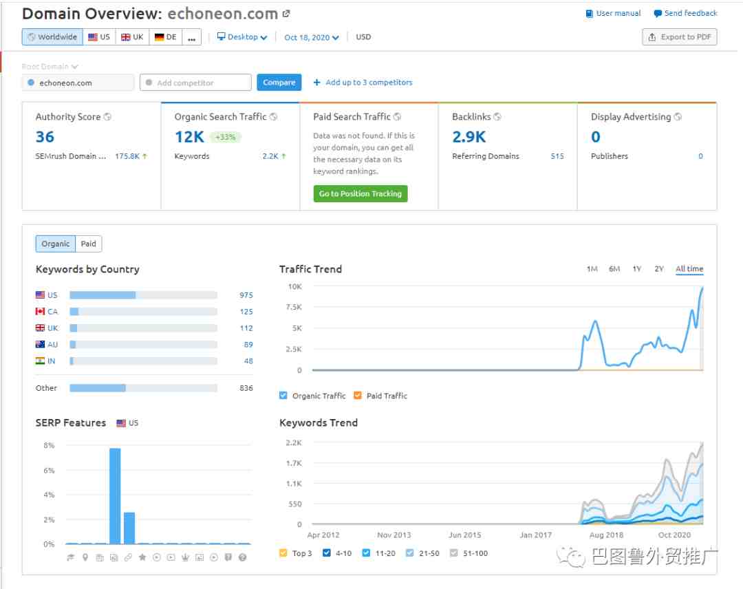This screenshot has height=589, width=743.
Task: Click the User manual book icon
Action: click(589, 14)
